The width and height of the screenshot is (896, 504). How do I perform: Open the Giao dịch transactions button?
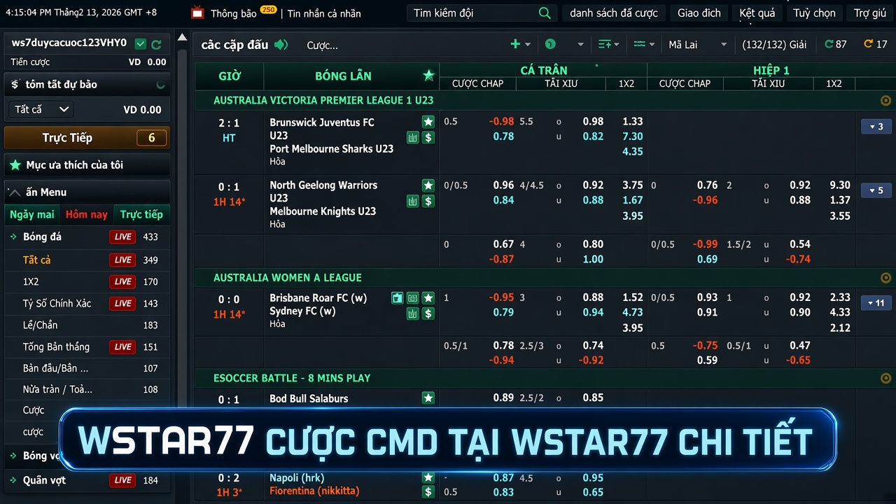pos(699,13)
